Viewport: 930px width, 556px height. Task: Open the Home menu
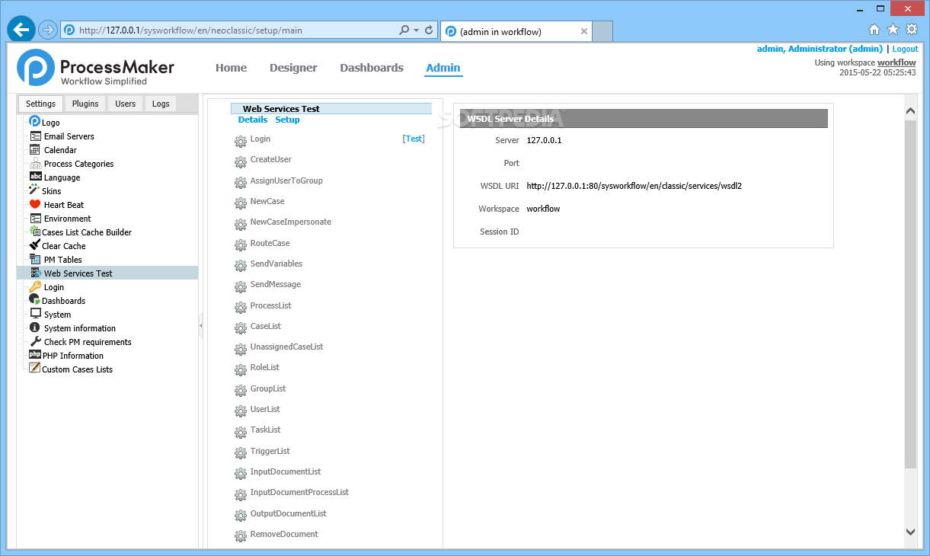point(231,68)
